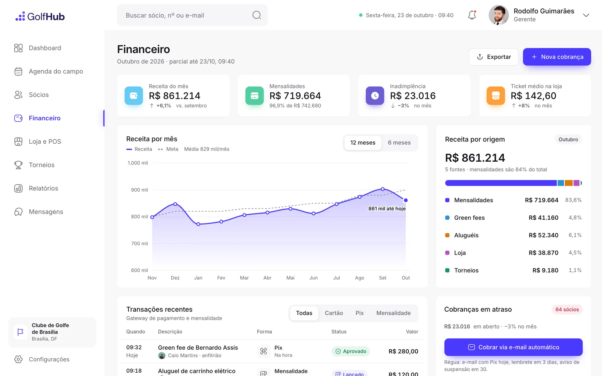Show Todas transactions tab
Image resolution: width=602 pixels, height=376 pixels.
click(x=304, y=313)
